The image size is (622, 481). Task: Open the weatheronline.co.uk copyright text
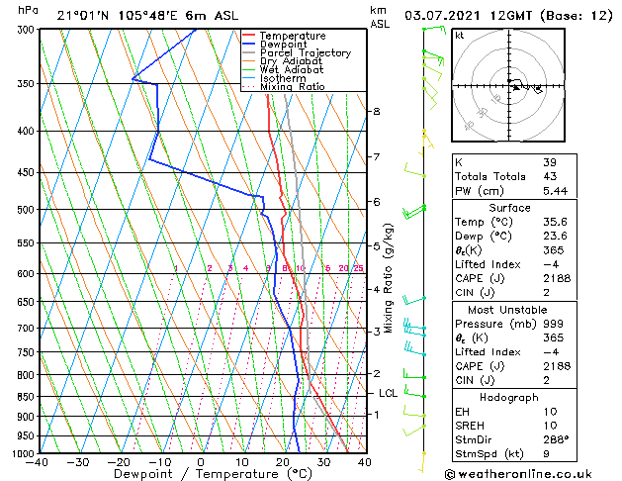coord(518,474)
